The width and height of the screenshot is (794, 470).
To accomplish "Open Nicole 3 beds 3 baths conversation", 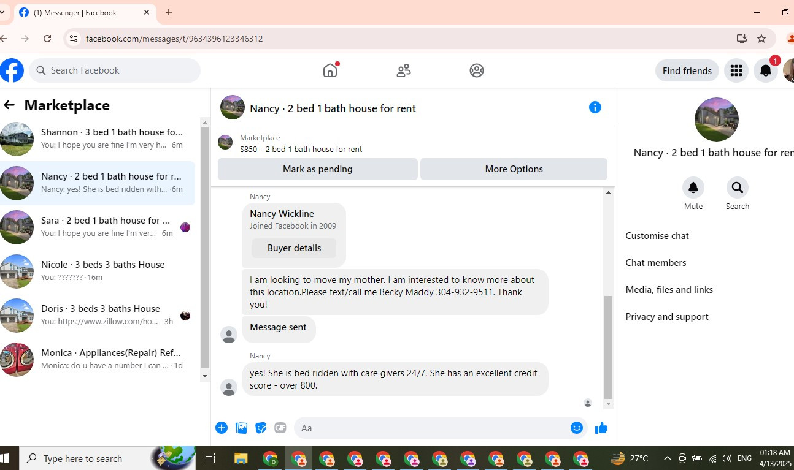I will (98, 271).
